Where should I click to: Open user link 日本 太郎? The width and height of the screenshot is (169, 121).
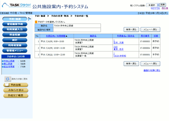click(118, 43)
